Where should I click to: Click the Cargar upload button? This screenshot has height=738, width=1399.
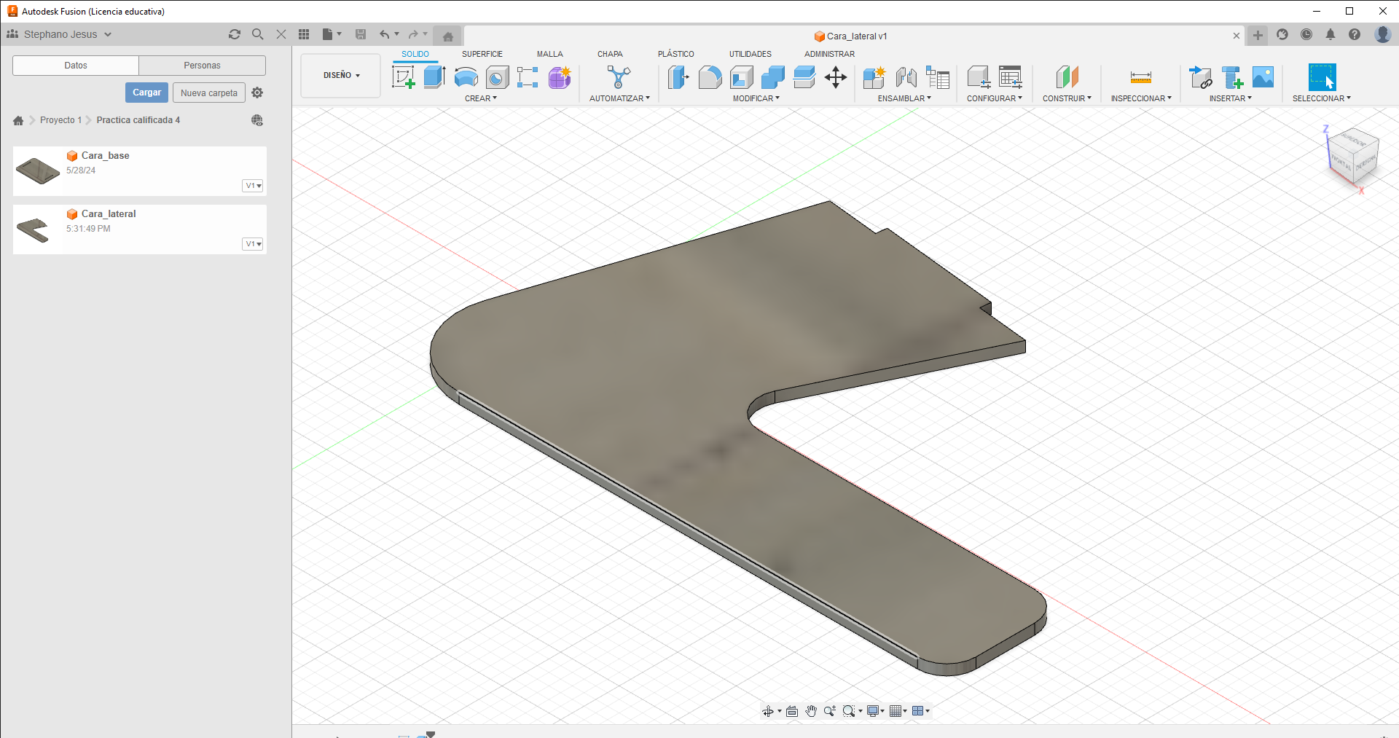(146, 93)
